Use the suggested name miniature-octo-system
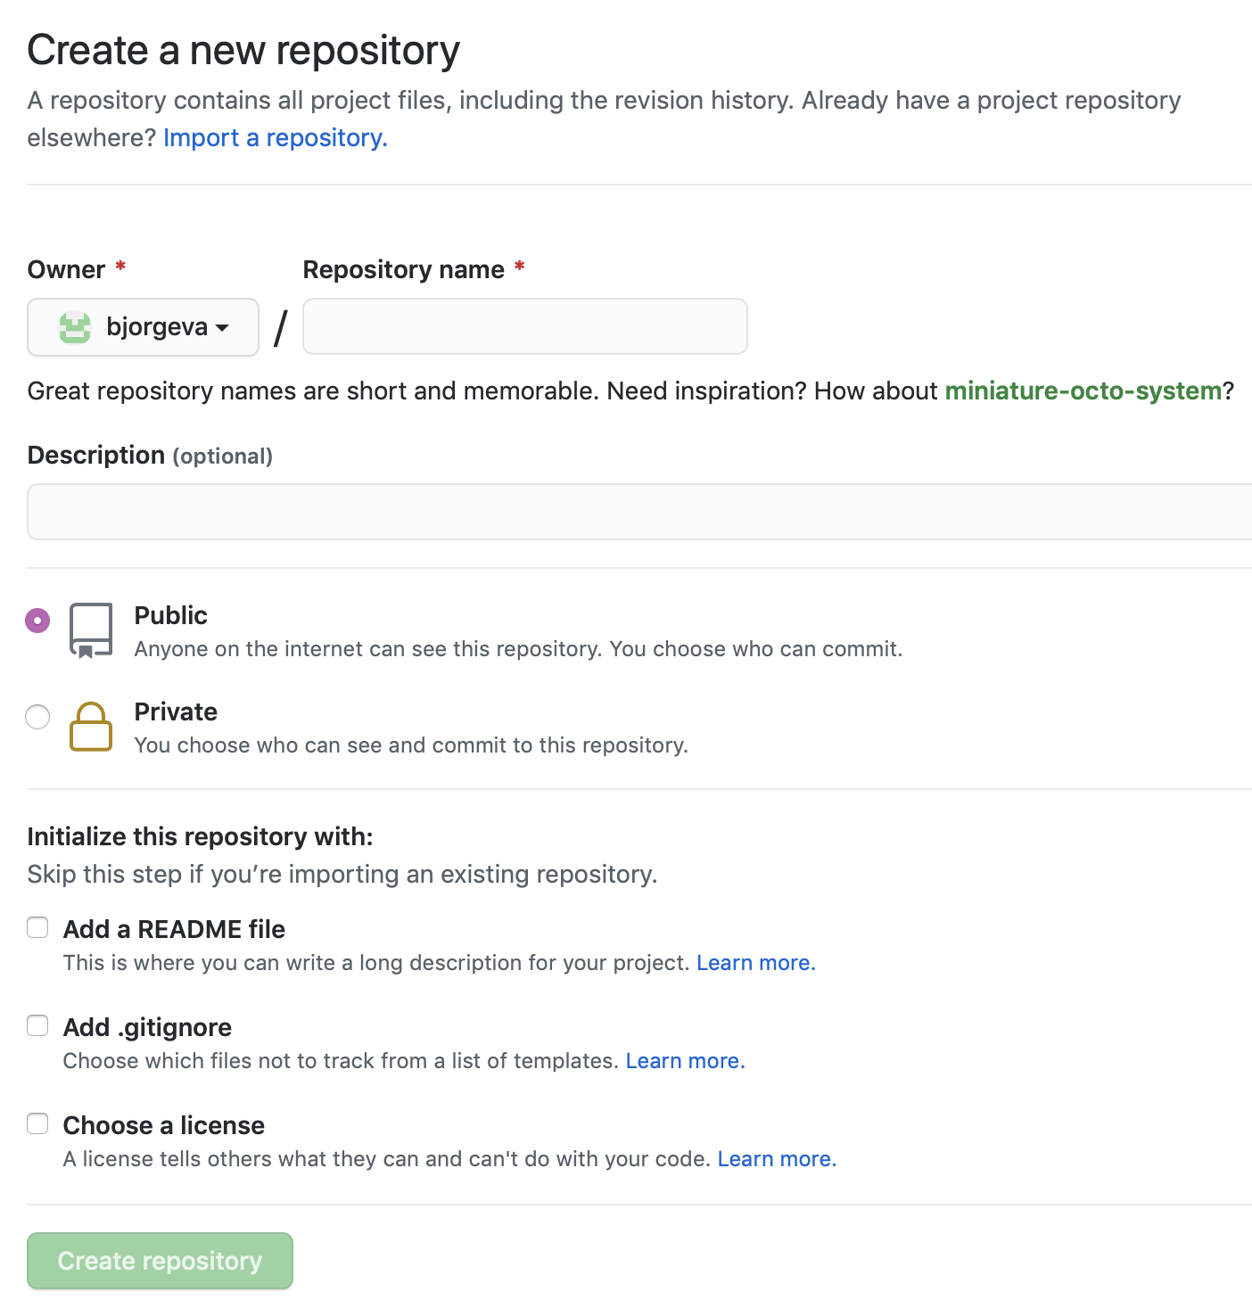The image size is (1252, 1300). click(1083, 391)
